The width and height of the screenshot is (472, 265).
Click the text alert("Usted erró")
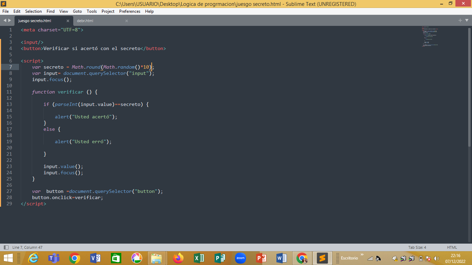(82, 141)
